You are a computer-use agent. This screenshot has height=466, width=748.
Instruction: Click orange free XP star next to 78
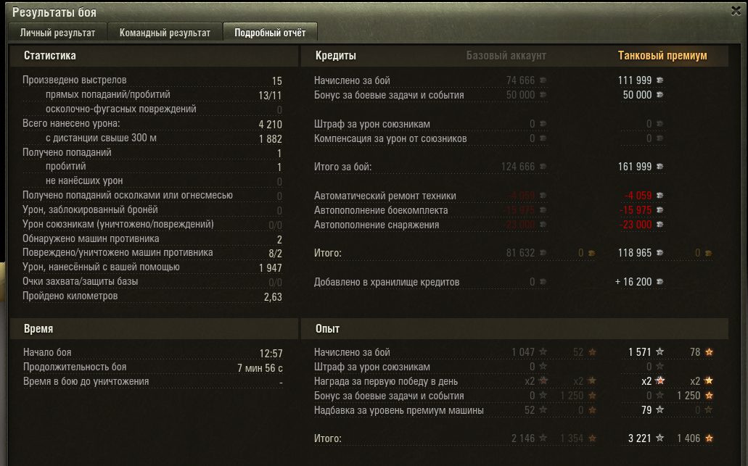point(709,351)
